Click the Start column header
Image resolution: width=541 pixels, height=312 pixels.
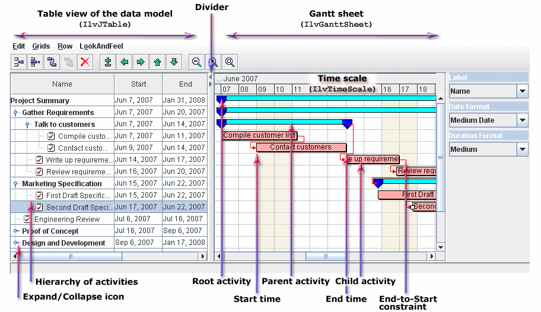click(x=138, y=84)
